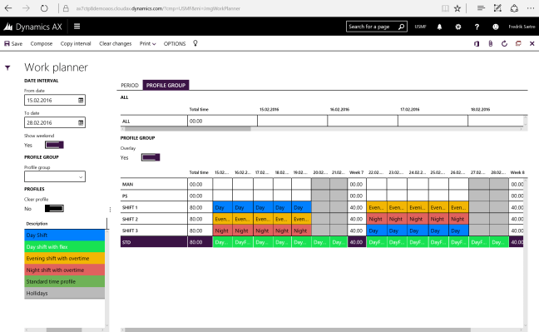Click the profile group grid horizontal scrollbar
Viewport: 539px width, 332px height.
297,330
